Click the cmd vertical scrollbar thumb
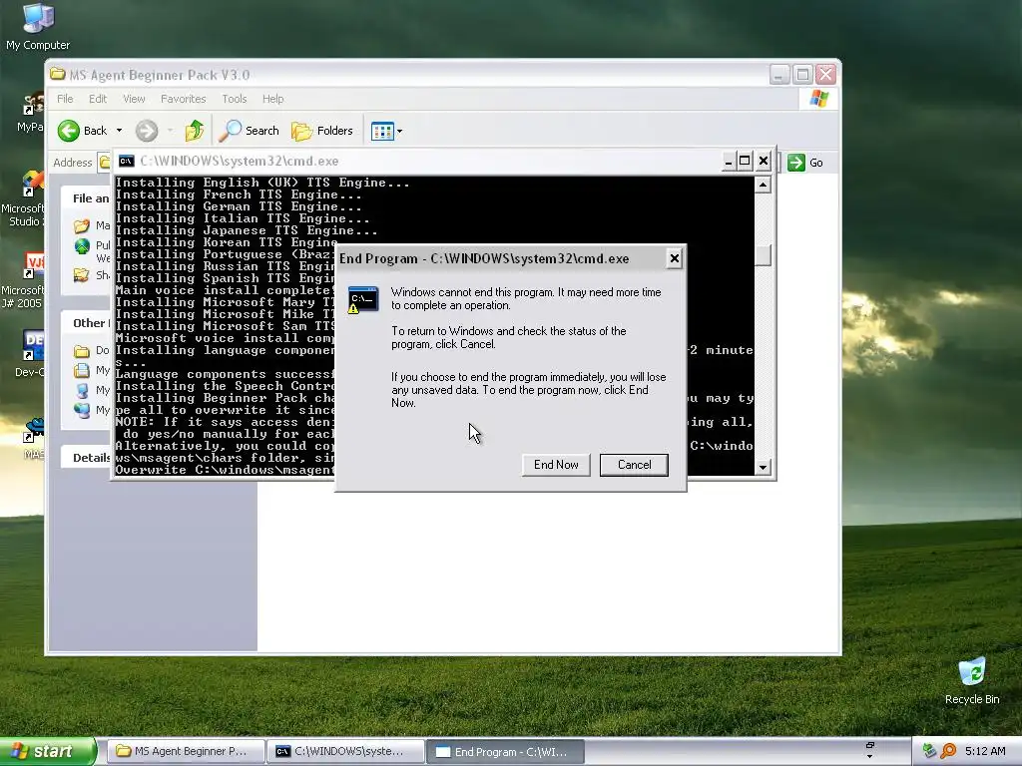This screenshot has height=766, width=1022. (763, 254)
